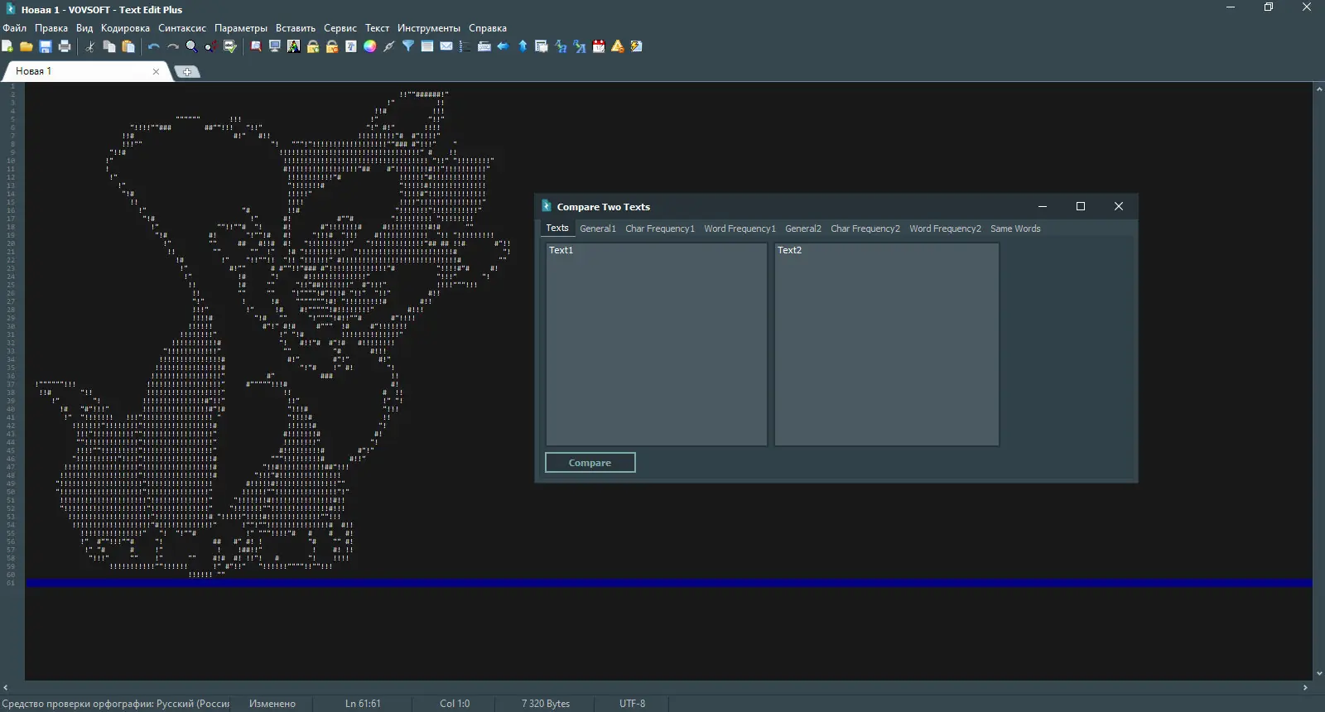Switch to the General1 tab
1325x712 pixels.
[598, 229]
